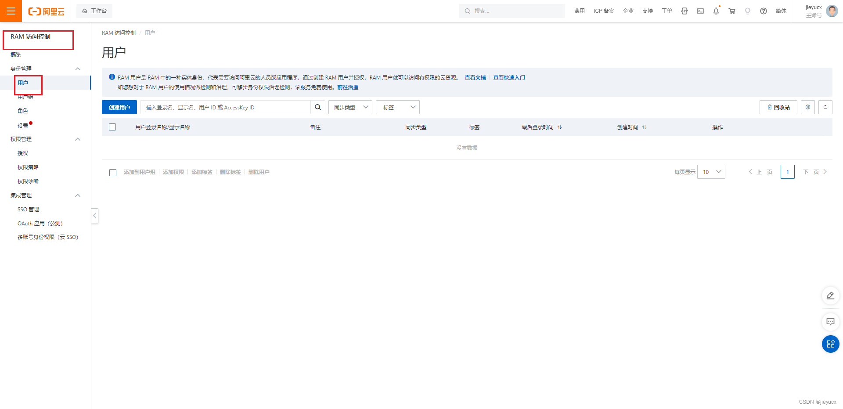Open 设置 in the sidebar
Screen dimensions: 843x409
tap(23, 126)
